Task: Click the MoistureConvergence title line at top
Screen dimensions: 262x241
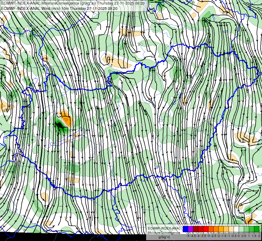Action: point(73,3)
